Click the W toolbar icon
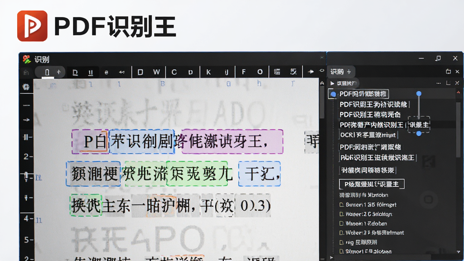 coord(156,72)
